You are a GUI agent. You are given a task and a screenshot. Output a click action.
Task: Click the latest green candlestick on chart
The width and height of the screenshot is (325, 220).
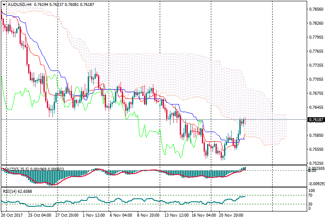[244, 121]
